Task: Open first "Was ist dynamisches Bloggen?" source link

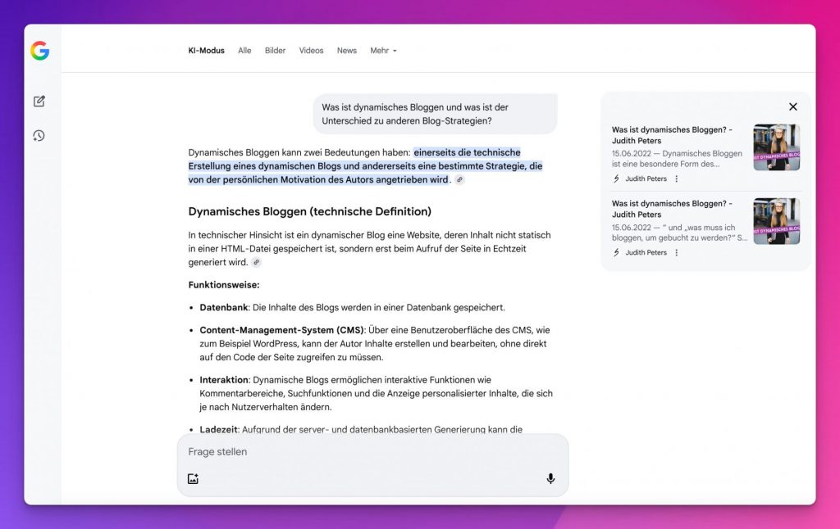Action: point(671,135)
